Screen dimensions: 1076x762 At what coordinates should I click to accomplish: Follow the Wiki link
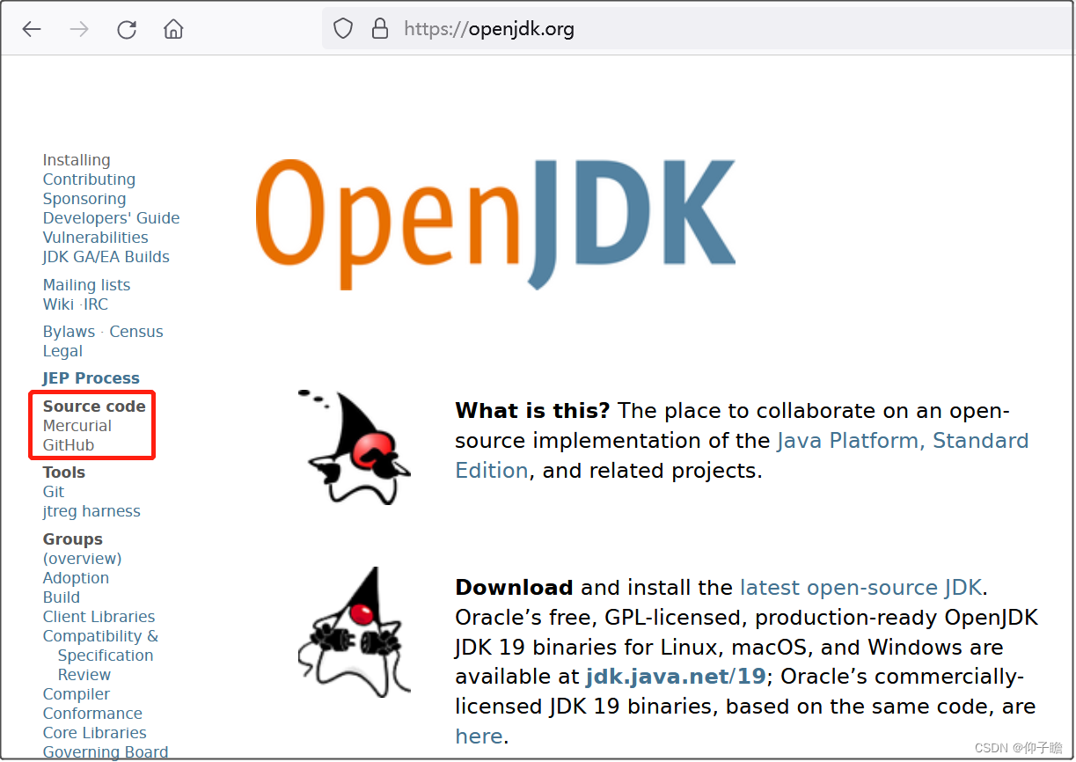coord(58,304)
